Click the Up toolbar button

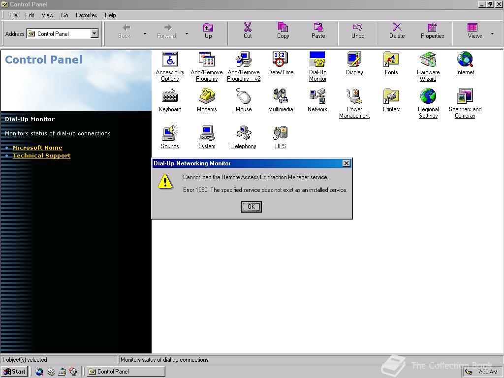tap(208, 31)
